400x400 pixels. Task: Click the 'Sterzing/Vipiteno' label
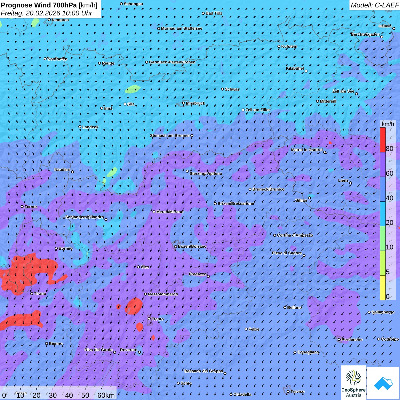(206, 173)
